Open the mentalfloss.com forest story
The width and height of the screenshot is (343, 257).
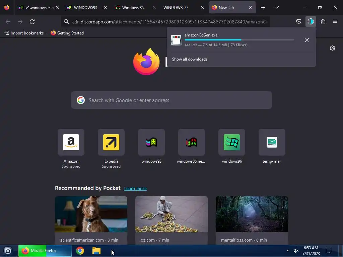pyautogui.click(x=252, y=220)
